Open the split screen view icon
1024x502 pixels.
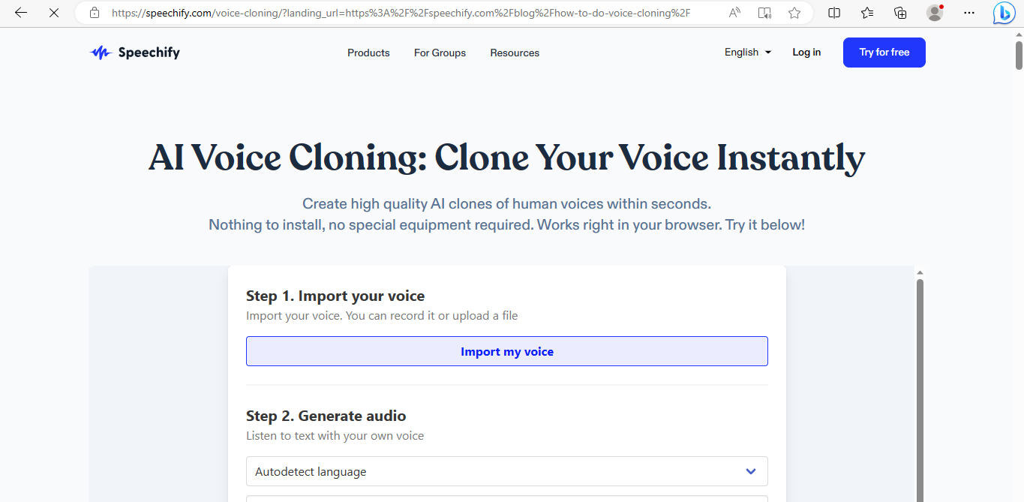[834, 13]
